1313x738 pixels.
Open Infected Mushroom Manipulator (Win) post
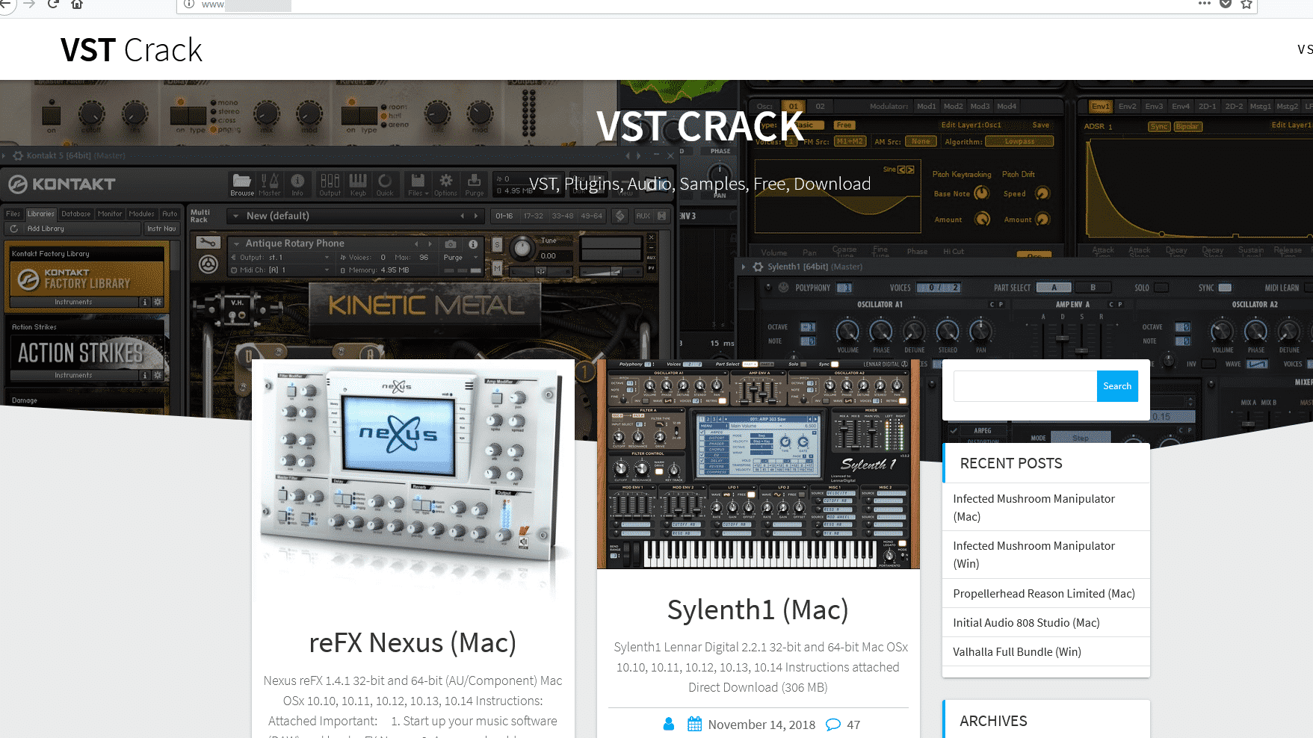pyautogui.click(x=1034, y=554)
